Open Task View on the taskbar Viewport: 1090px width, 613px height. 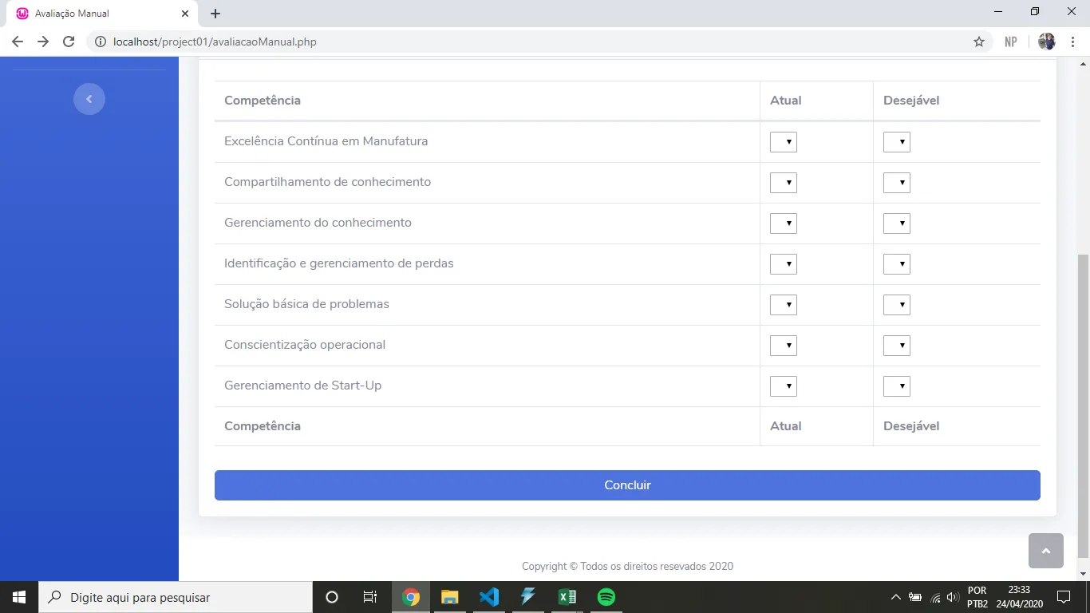pyautogui.click(x=370, y=597)
